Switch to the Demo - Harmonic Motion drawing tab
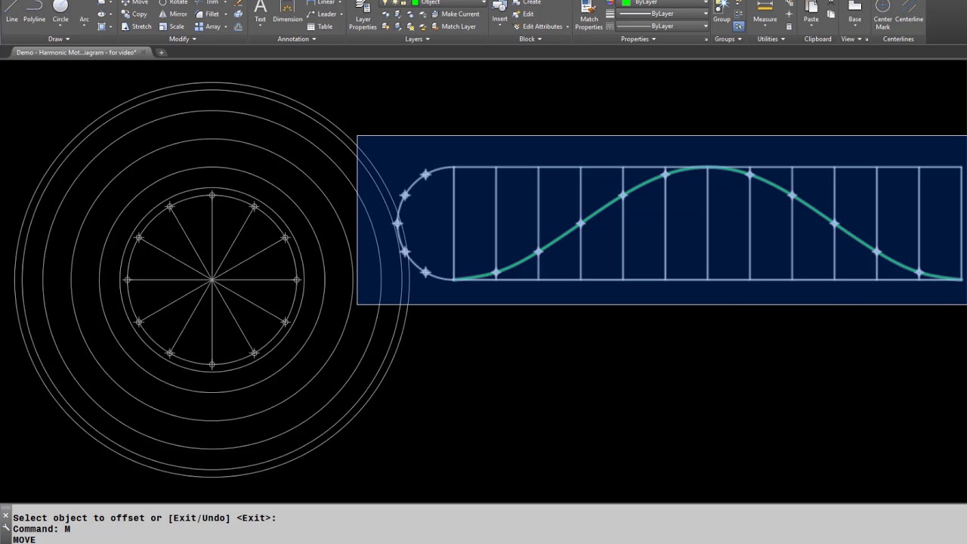The height and width of the screenshot is (544, 967). pyautogui.click(x=76, y=52)
